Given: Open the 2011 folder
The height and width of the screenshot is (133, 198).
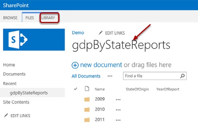Looking at the screenshot, I should (100, 119).
